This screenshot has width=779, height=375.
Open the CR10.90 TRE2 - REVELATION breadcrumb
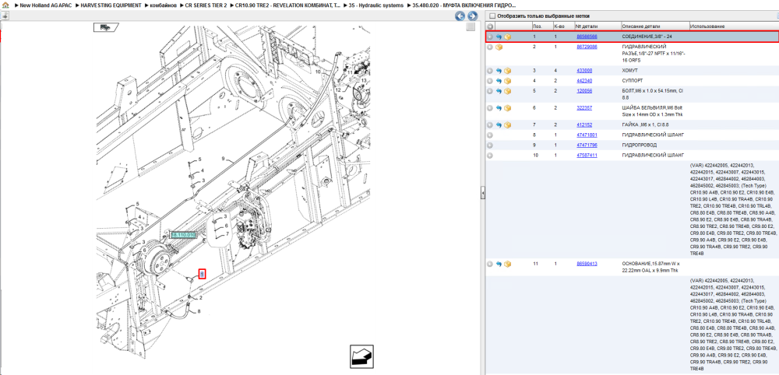(x=287, y=5)
